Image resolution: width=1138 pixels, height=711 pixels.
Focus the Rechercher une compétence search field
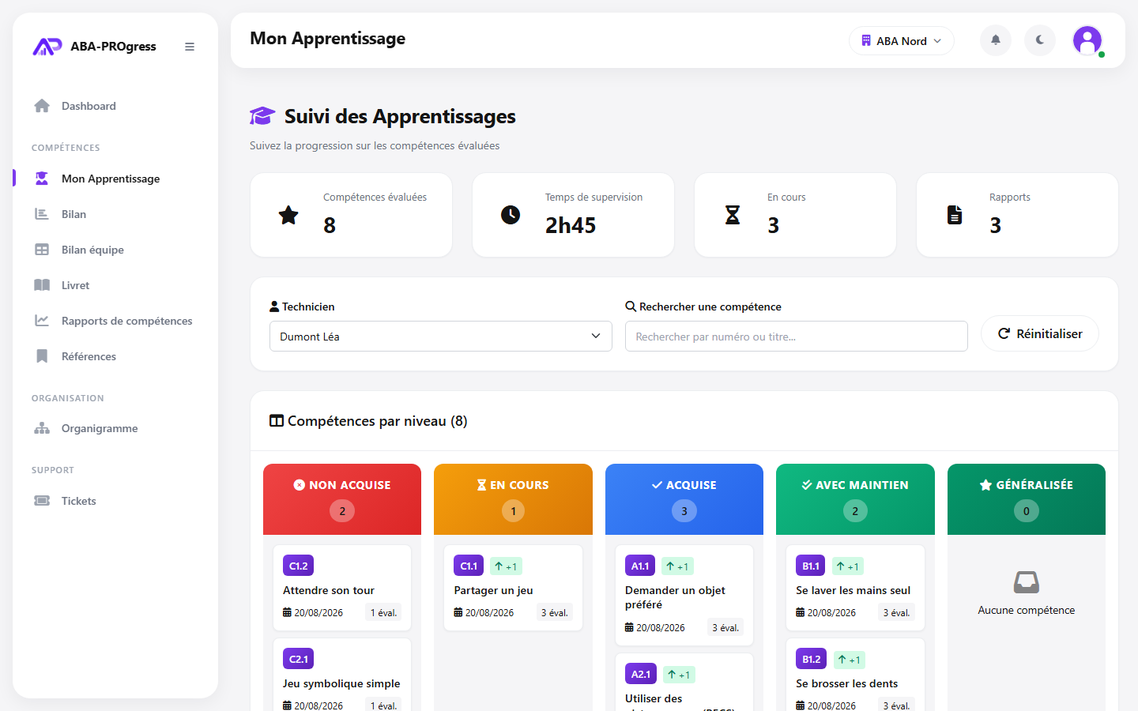[x=797, y=337]
